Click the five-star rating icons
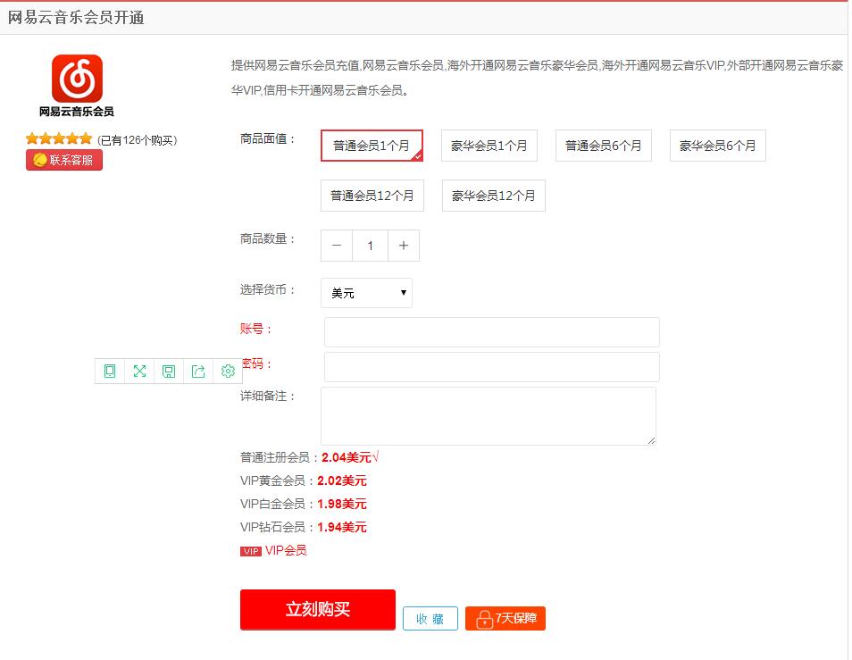This screenshot has height=660, width=852. [x=59, y=139]
